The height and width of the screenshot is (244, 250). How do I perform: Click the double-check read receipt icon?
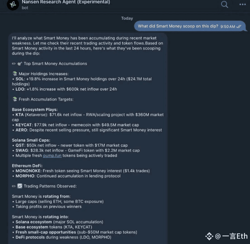pos(239,27)
